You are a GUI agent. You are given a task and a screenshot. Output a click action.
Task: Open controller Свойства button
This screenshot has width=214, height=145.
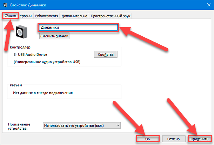click(106, 55)
